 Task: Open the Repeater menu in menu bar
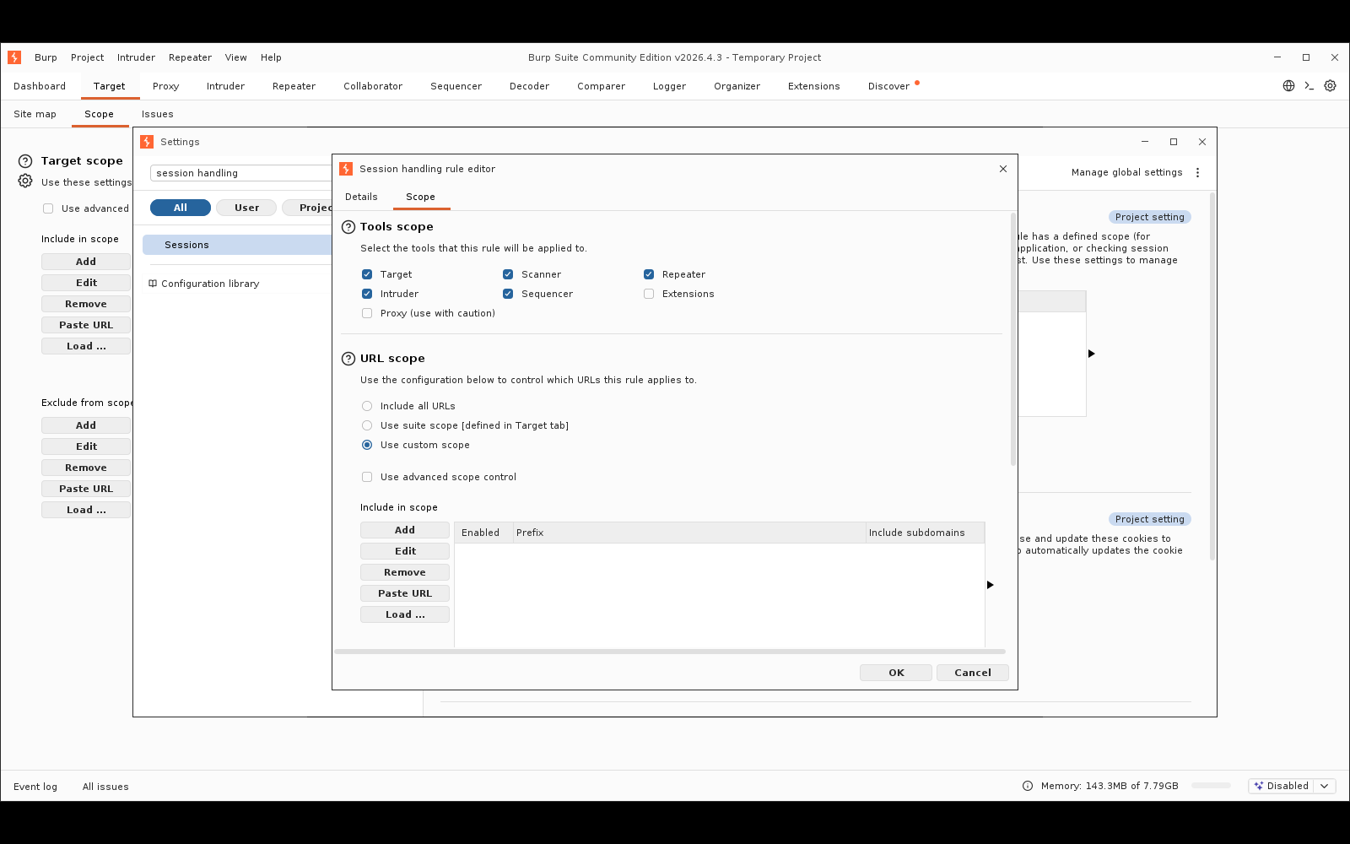click(x=190, y=57)
